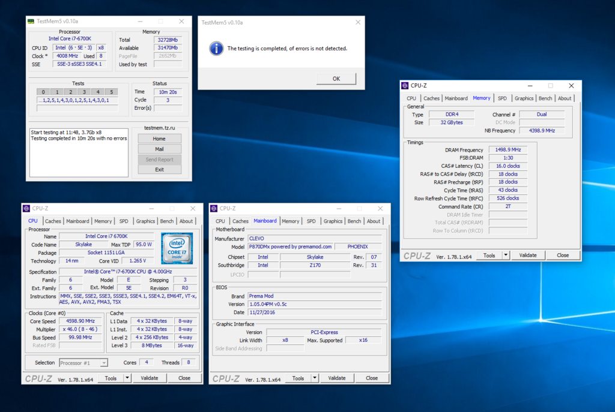Click the Command Rate 2T value
This screenshot has width=615, height=412.
point(508,206)
